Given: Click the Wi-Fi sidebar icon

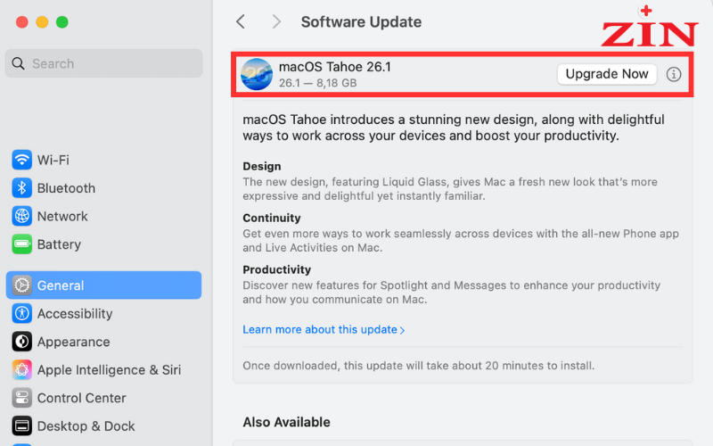Looking at the screenshot, I should click(x=21, y=160).
